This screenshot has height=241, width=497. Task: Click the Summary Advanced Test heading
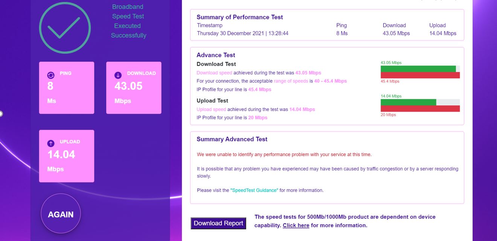coord(232,139)
